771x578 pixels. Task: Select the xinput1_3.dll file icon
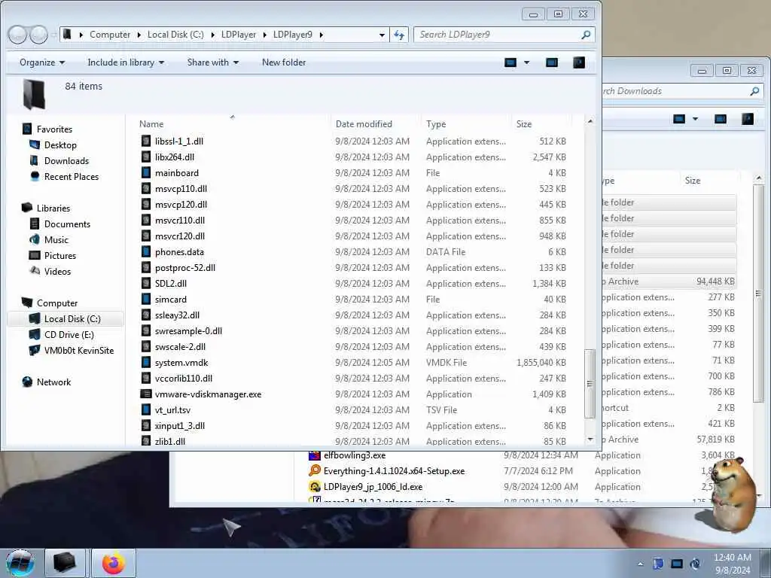pyautogui.click(x=146, y=426)
